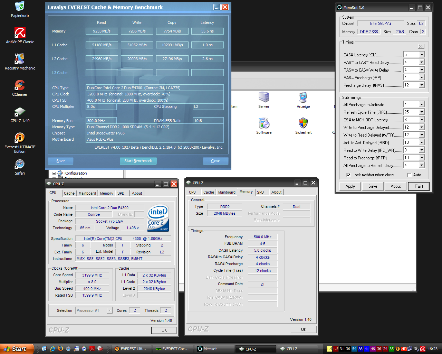Click the taskbar clock 16:23
Screen dimensions: 442x354
[433, 349]
